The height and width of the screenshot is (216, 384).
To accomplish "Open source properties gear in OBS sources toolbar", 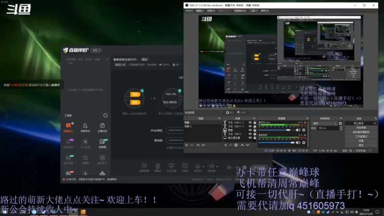I will (x=236, y=145).
